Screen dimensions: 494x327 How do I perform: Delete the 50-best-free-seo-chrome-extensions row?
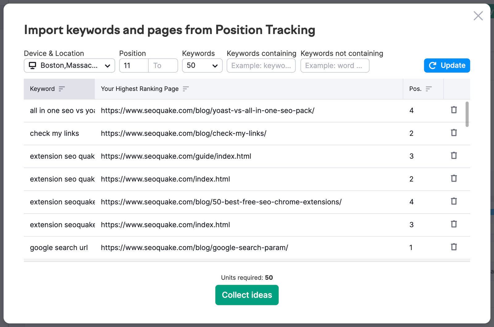click(x=454, y=201)
